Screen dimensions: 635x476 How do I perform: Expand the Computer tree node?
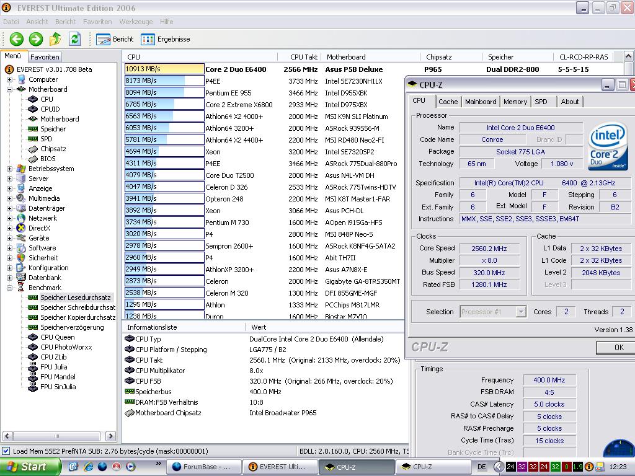9,79
